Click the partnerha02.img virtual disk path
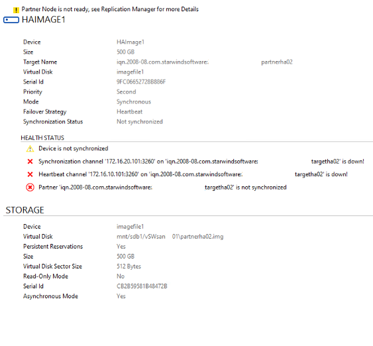Screen dimensions: 373x346 170,237
